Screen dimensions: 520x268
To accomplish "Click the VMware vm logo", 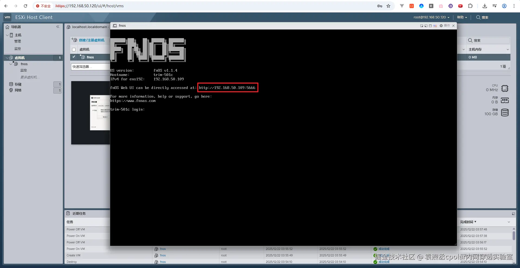I will pyautogui.click(x=7, y=17).
